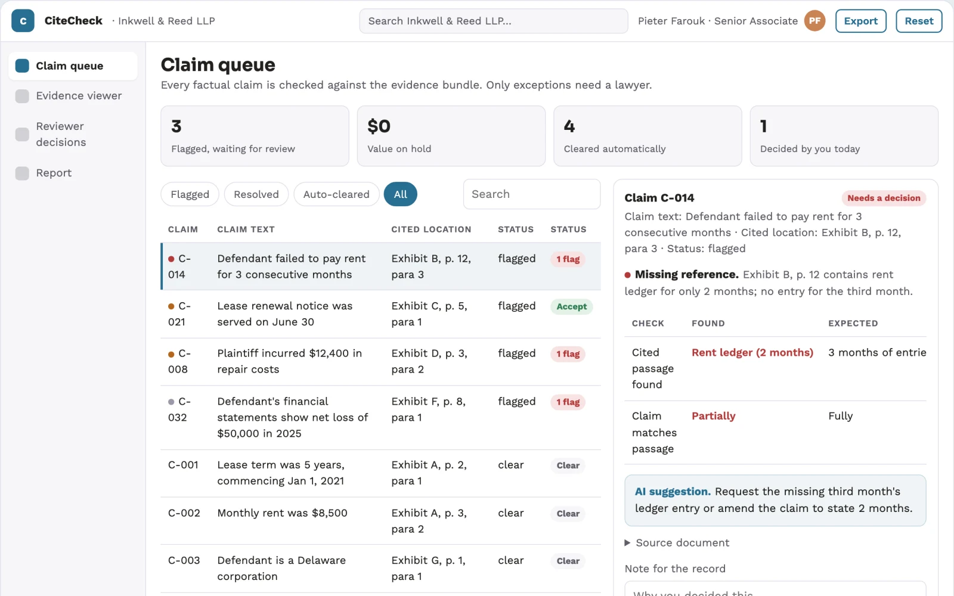Select the row 'Defendant's financial statements show net loss'

[x=380, y=418]
